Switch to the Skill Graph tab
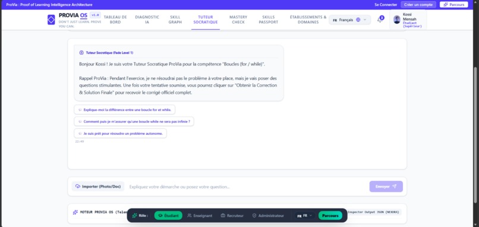This screenshot has width=479, height=227. [x=175, y=20]
